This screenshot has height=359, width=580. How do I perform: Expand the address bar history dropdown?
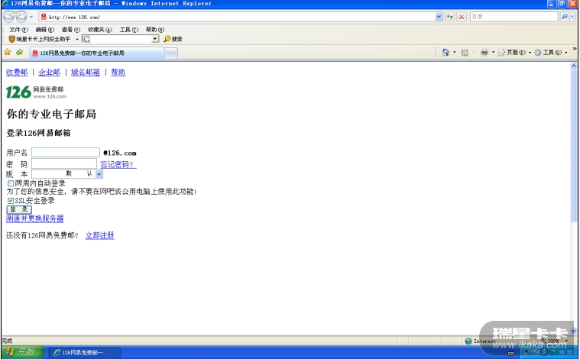[x=439, y=17]
